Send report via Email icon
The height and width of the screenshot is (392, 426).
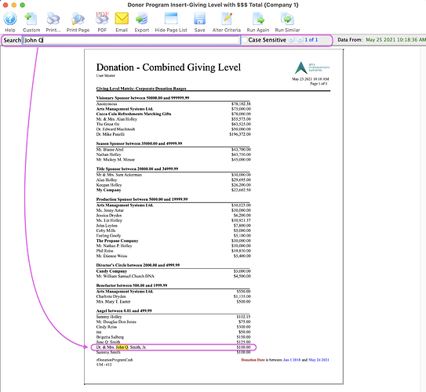click(122, 19)
